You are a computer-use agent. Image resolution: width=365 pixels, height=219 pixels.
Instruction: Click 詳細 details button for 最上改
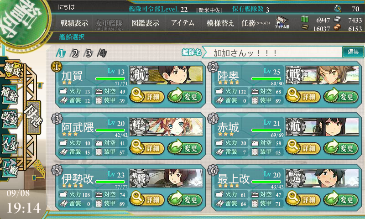point(302,199)
